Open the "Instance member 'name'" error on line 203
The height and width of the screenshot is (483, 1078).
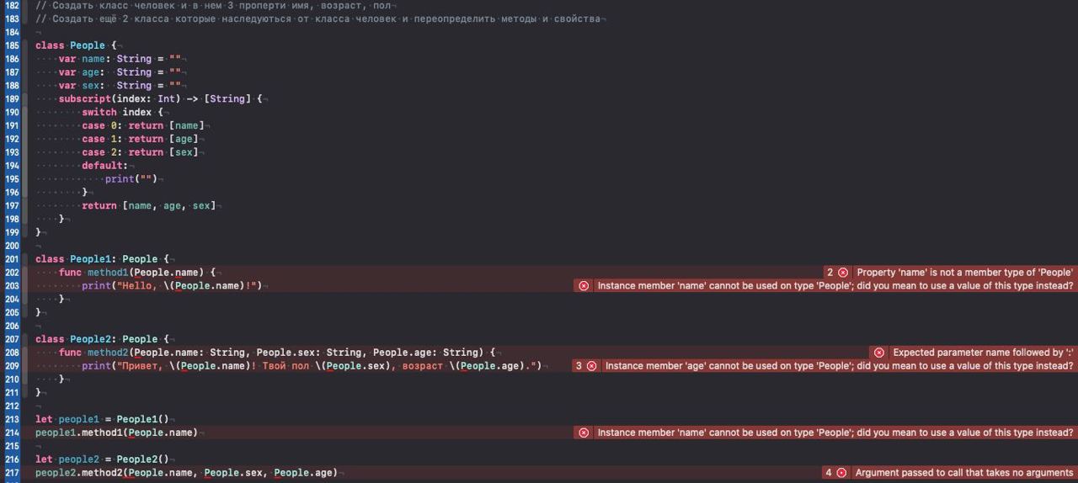(835, 286)
